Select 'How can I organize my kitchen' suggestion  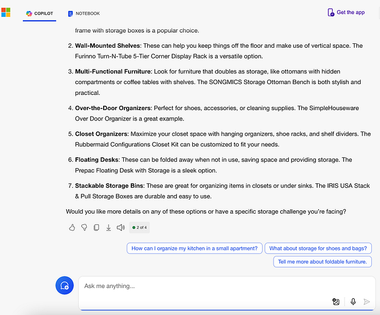point(194,248)
